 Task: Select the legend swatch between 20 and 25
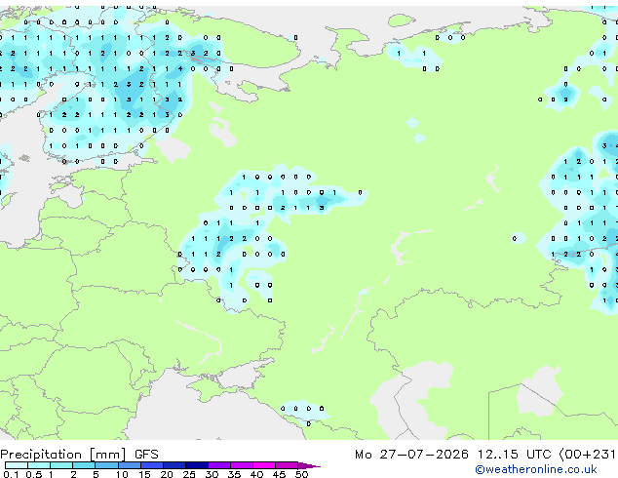[174, 465]
